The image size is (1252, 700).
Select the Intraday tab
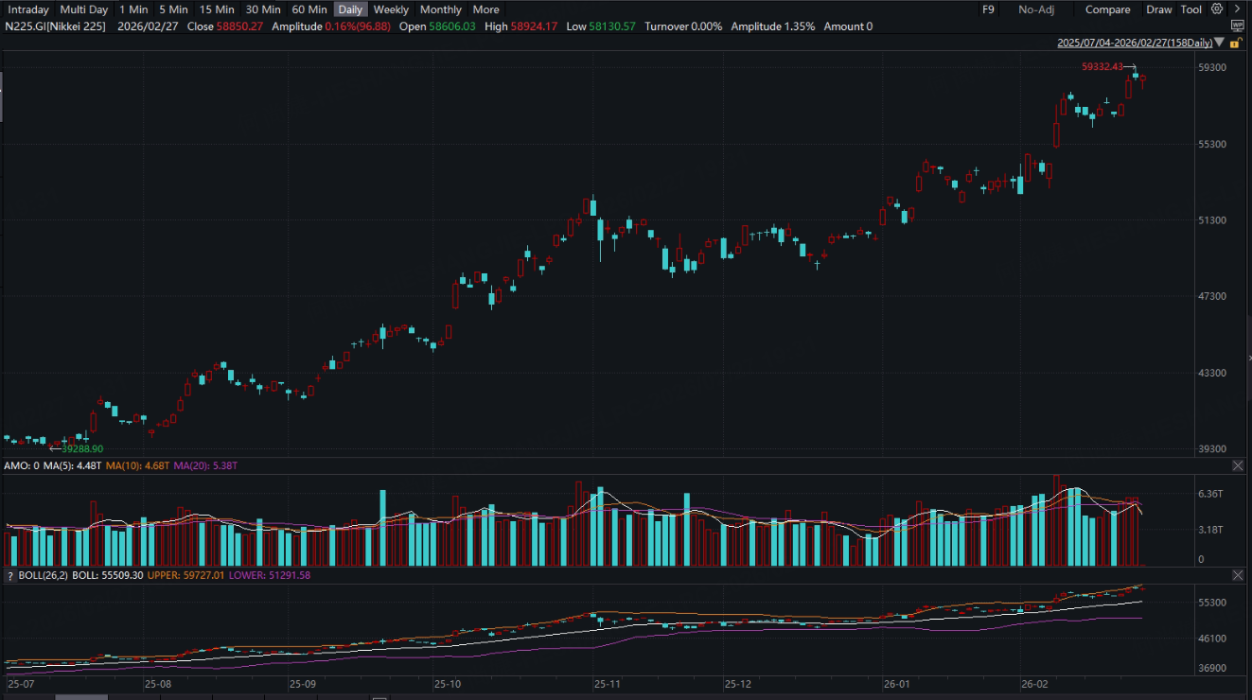tap(28, 9)
